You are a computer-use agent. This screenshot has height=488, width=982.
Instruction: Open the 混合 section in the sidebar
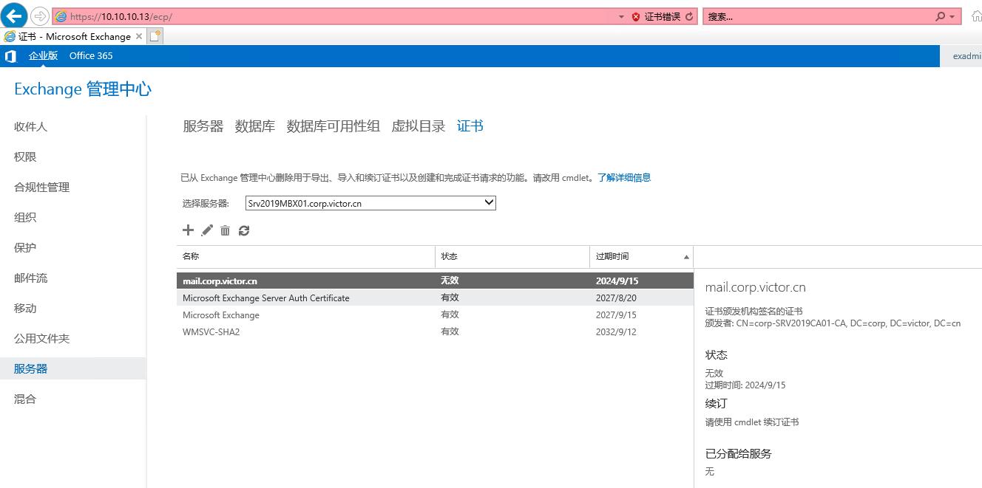pos(24,398)
